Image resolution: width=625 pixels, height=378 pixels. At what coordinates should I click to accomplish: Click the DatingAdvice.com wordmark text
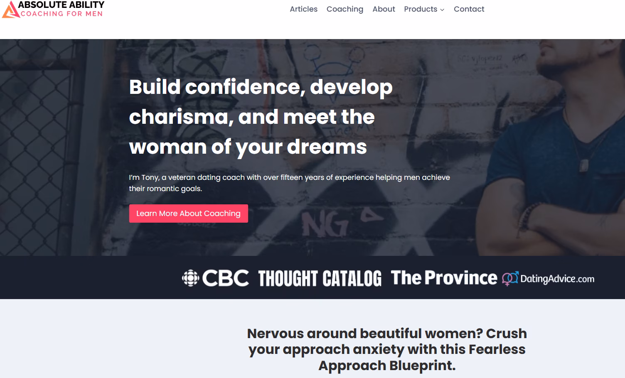[557, 279]
